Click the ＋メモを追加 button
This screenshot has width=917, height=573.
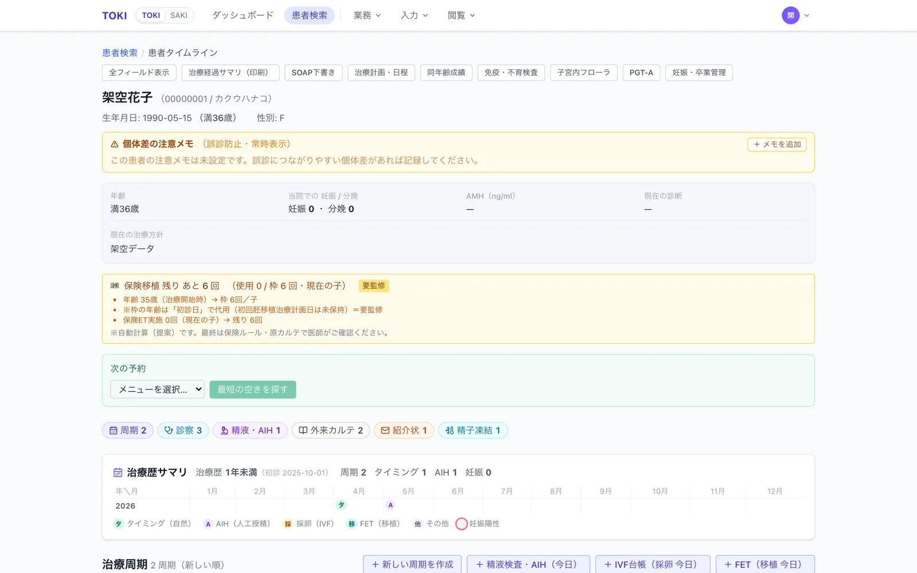tap(777, 144)
